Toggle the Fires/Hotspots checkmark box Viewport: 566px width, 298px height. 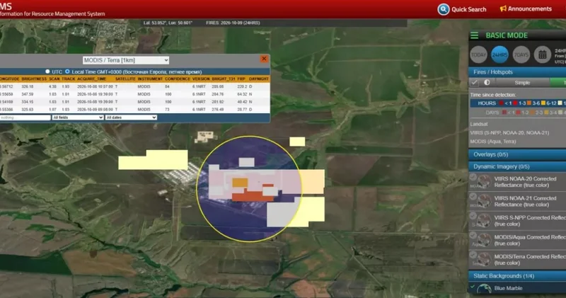point(474,83)
